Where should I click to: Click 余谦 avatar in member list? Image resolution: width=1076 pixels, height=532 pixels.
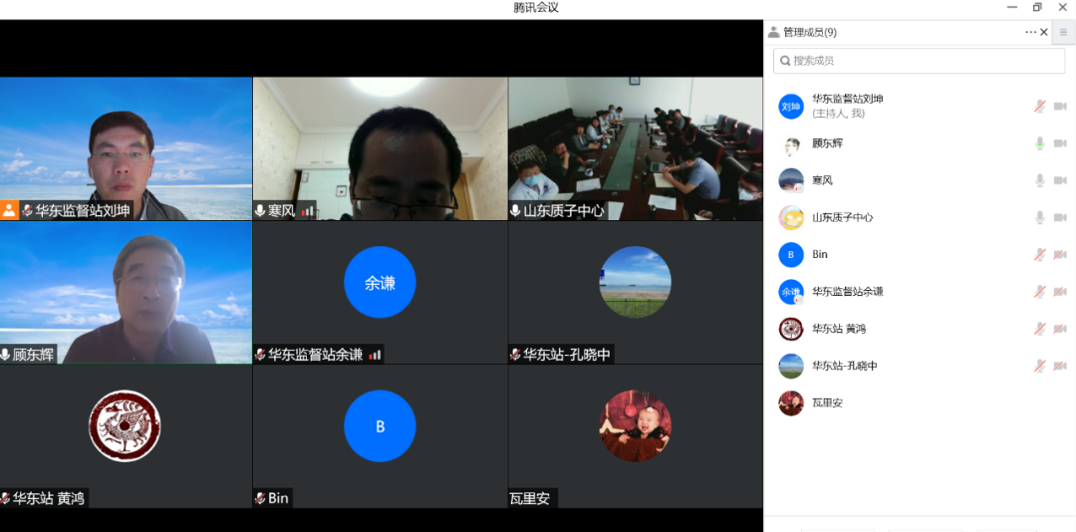coord(790,292)
